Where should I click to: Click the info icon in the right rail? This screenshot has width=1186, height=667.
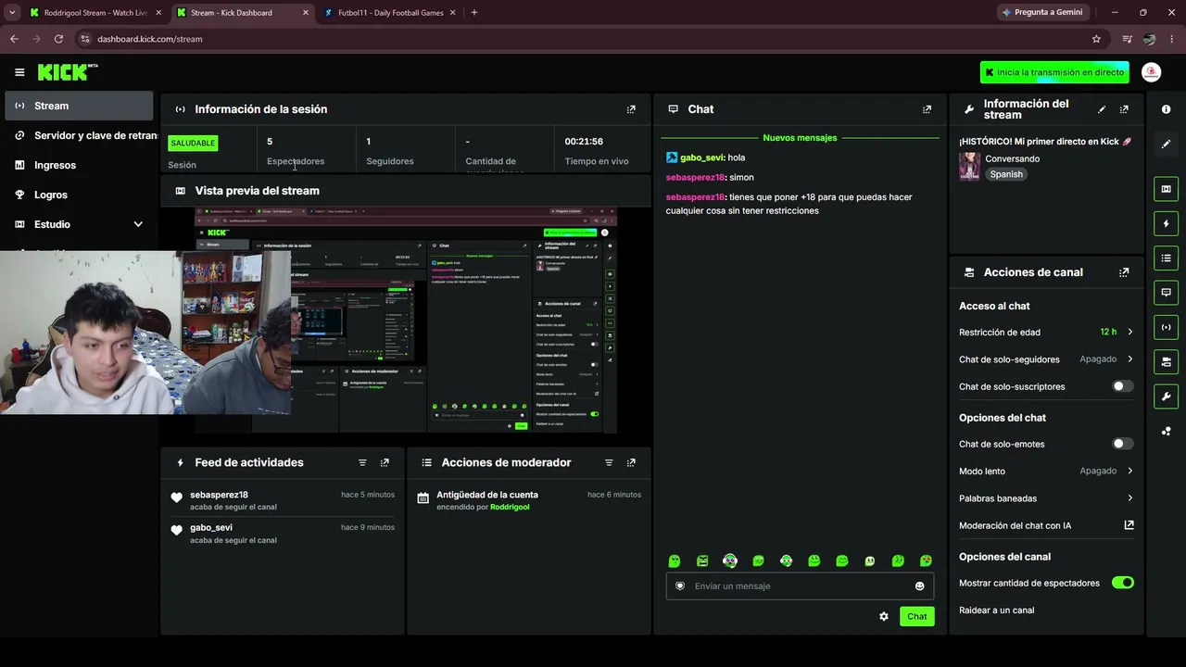1166,109
